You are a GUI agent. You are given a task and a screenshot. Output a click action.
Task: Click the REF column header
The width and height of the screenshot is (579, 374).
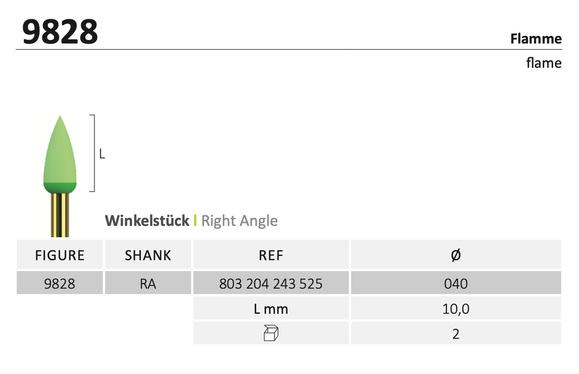tap(271, 255)
